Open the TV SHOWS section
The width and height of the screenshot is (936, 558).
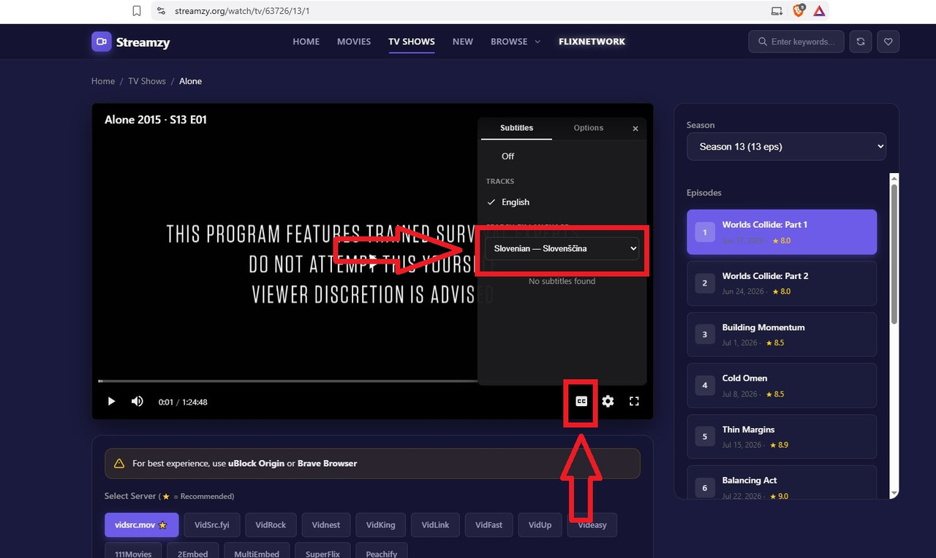coord(412,42)
